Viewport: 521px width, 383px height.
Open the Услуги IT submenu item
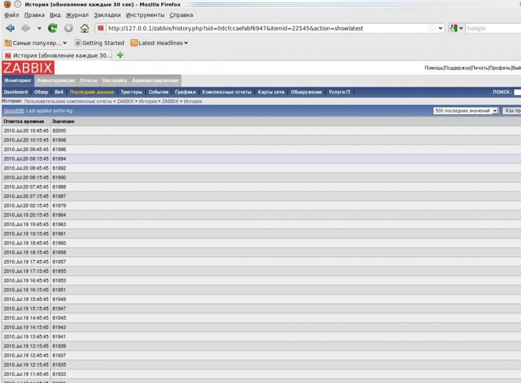coord(339,92)
